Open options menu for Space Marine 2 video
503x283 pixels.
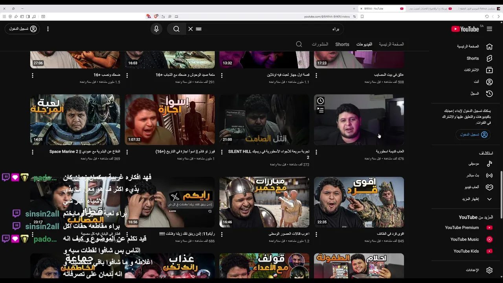(33, 152)
